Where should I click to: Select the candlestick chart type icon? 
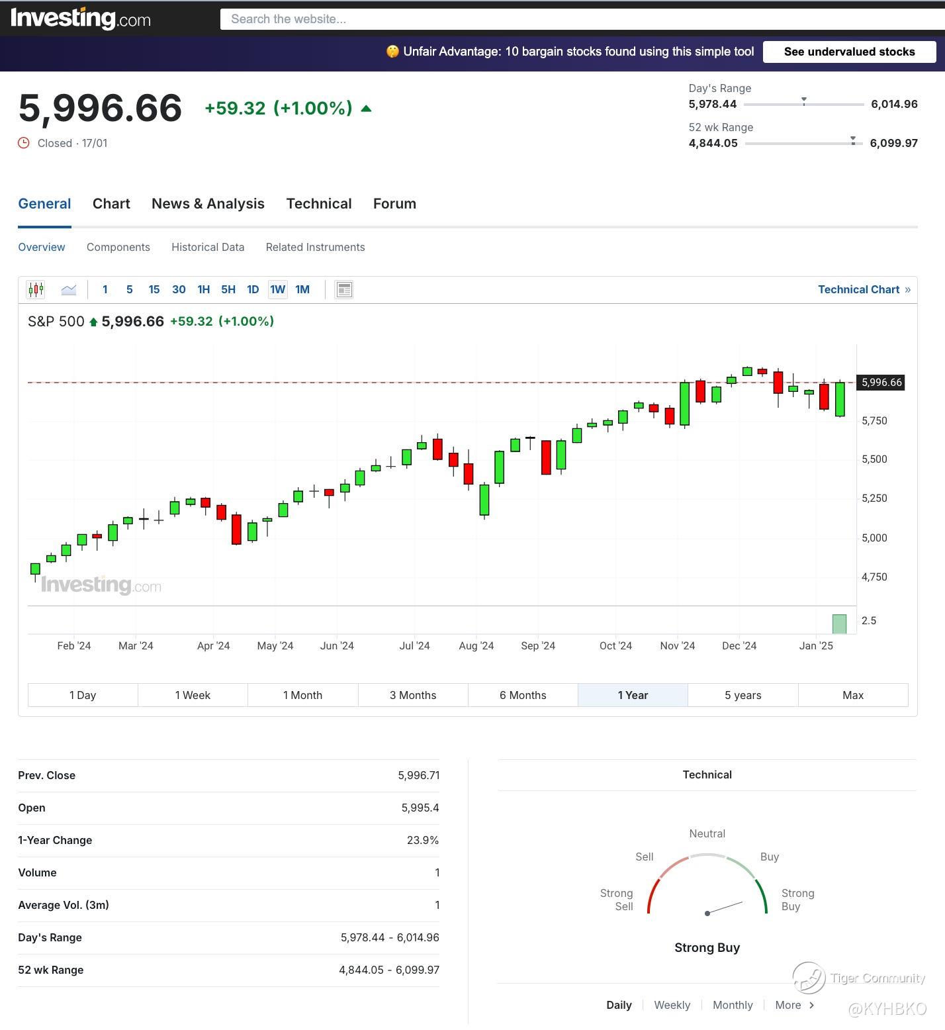point(36,289)
